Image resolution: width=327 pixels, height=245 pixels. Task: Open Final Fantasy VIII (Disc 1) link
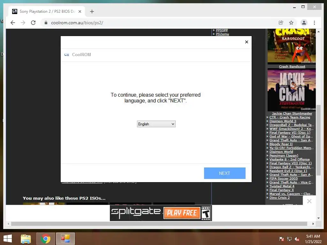(291, 163)
